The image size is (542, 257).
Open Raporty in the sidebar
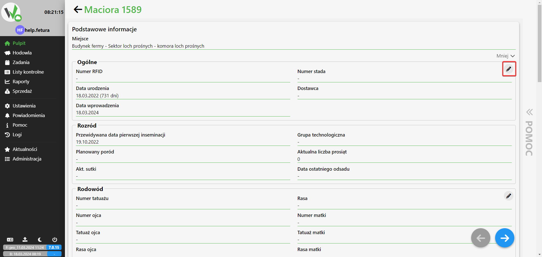tap(21, 82)
